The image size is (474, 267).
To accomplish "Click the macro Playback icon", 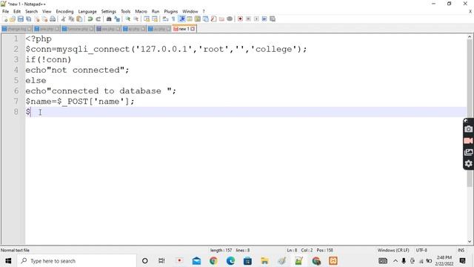I will coord(256,19).
